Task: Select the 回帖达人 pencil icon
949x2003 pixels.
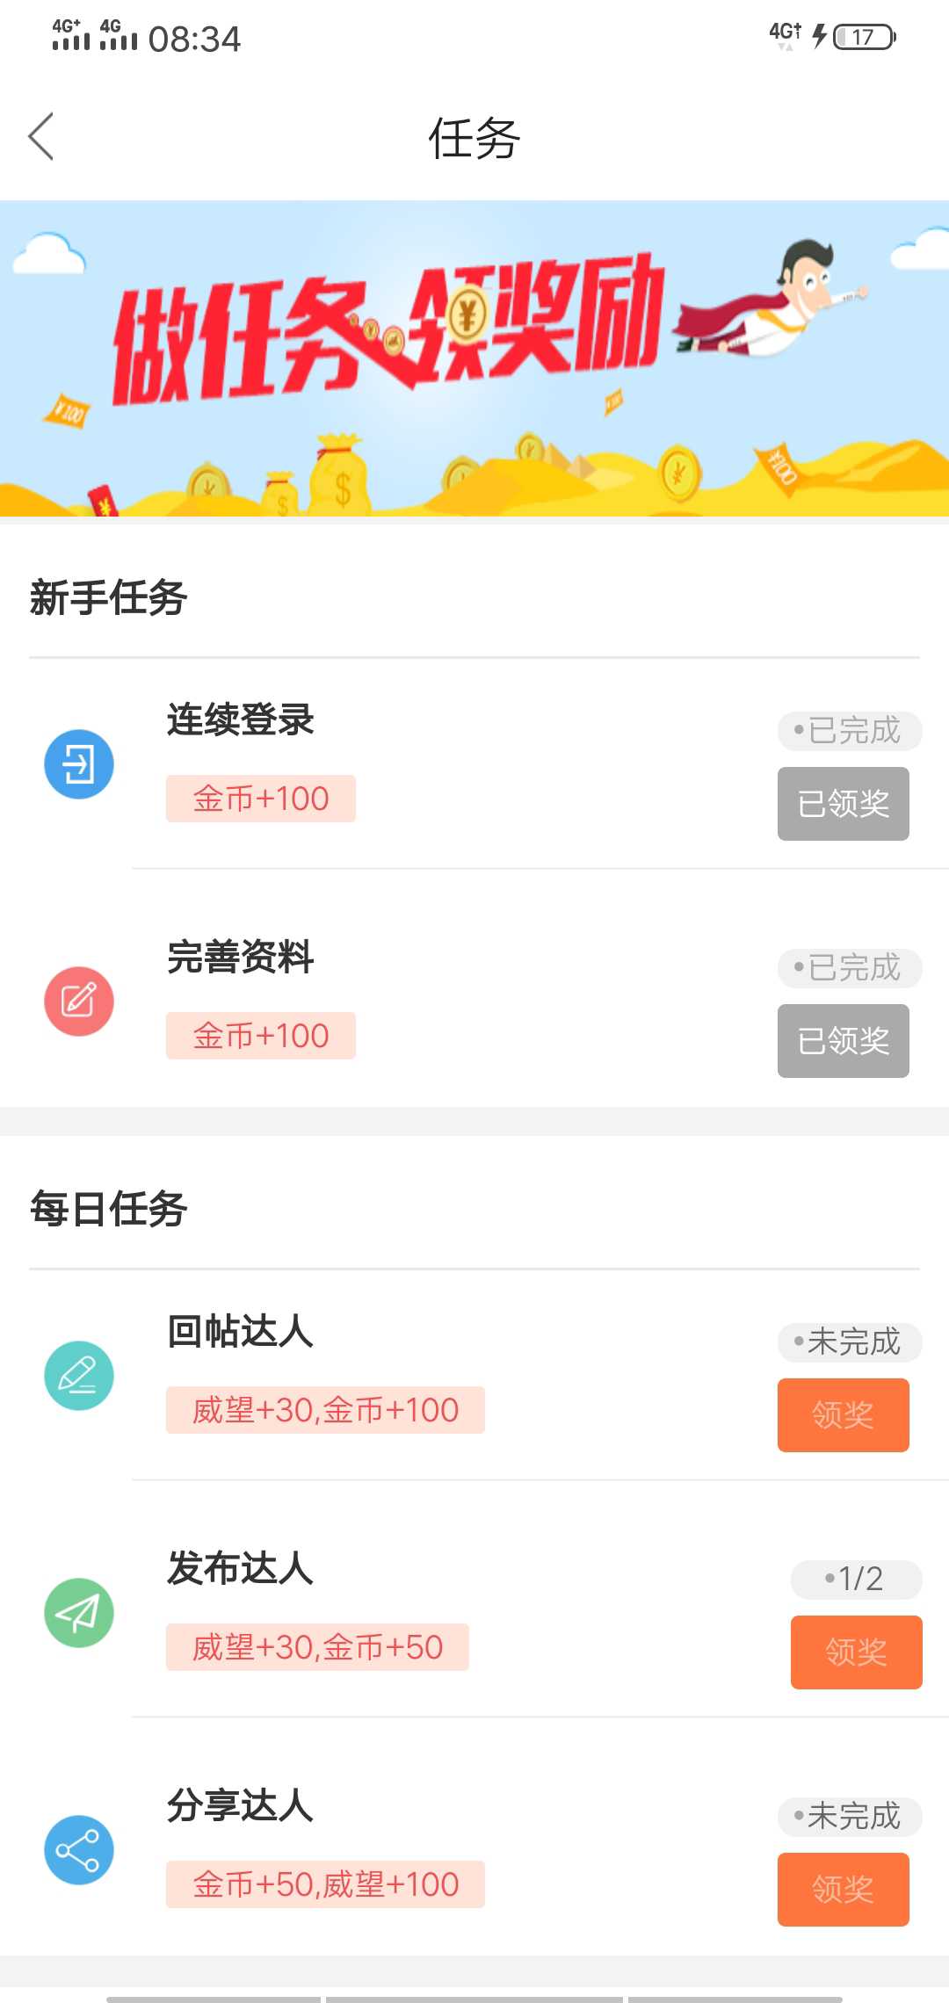Action: [x=79, y=1376]
